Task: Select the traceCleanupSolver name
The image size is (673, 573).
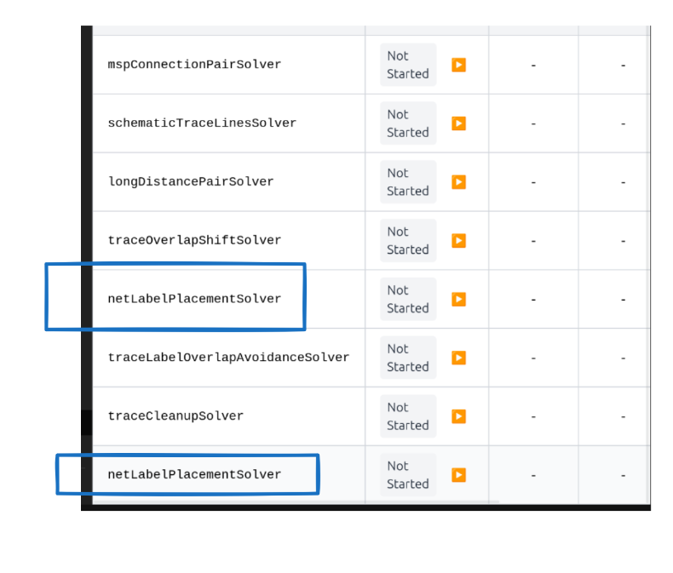Action: [x=175, y=416]
